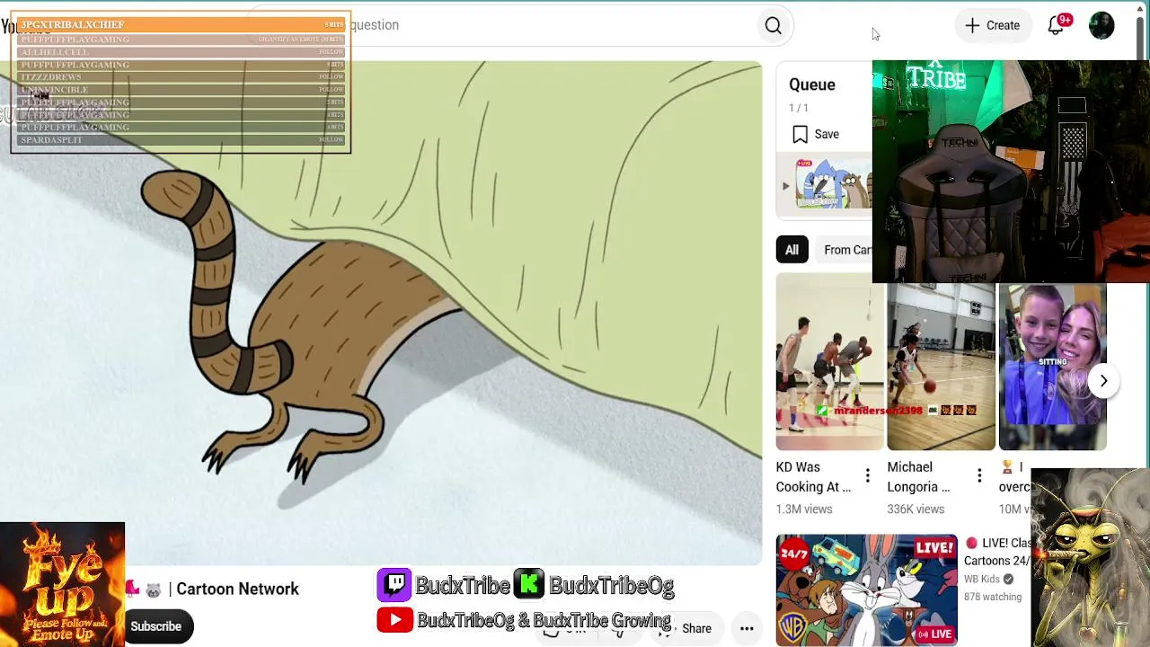The width and height of the screenshot is (1150, 647).
Task: Save the queue as a playlist
Action: point(816,134)
